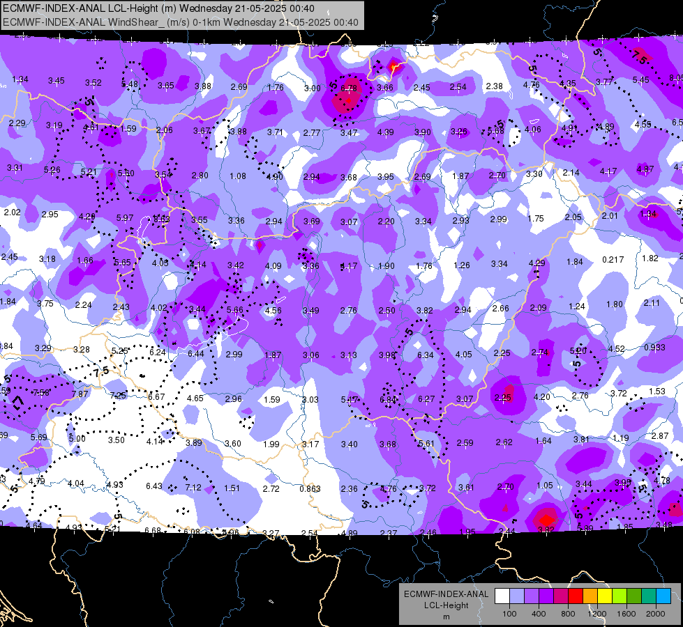Click the wind shear value 7.12
The height and width of the screenshot is (627, 683).
193,488
